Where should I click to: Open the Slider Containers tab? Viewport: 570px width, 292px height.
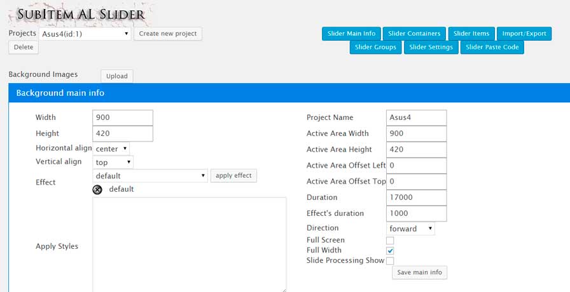414,34
